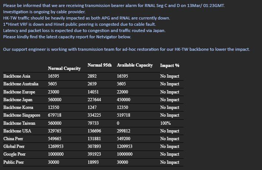
Task: Click the Backbone Europe row label
Action: tap(20, 92)
